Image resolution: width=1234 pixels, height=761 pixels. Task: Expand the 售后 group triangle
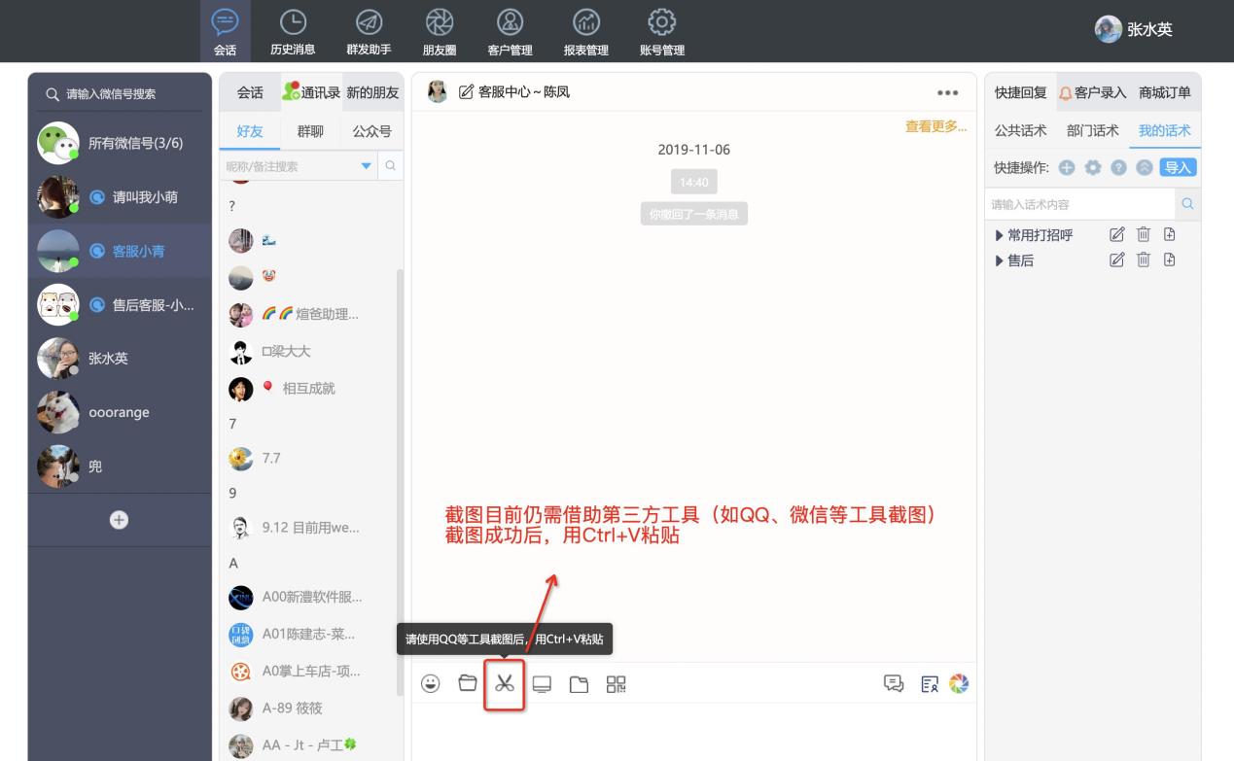(1000, 260)
